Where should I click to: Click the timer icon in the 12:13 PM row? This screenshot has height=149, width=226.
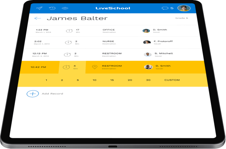point(67,55)
